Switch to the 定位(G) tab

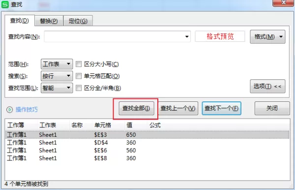(x=78, y=21)
